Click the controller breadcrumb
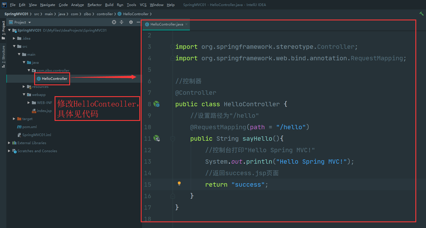The height and width of the screenshot is (228, 426). (x=105, y=14)
